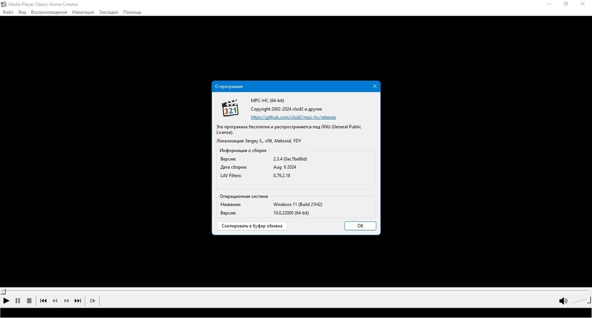Click the volume slider
The image size is (592, 318).
tap(581, 301)
